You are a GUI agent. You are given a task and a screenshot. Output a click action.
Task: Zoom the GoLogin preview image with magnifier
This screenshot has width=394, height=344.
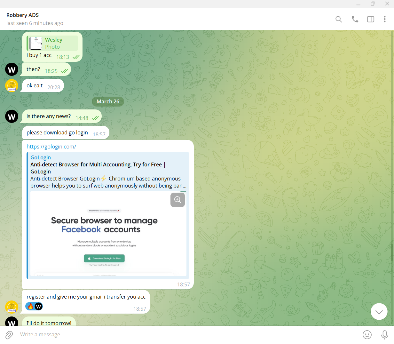(177, 200)
